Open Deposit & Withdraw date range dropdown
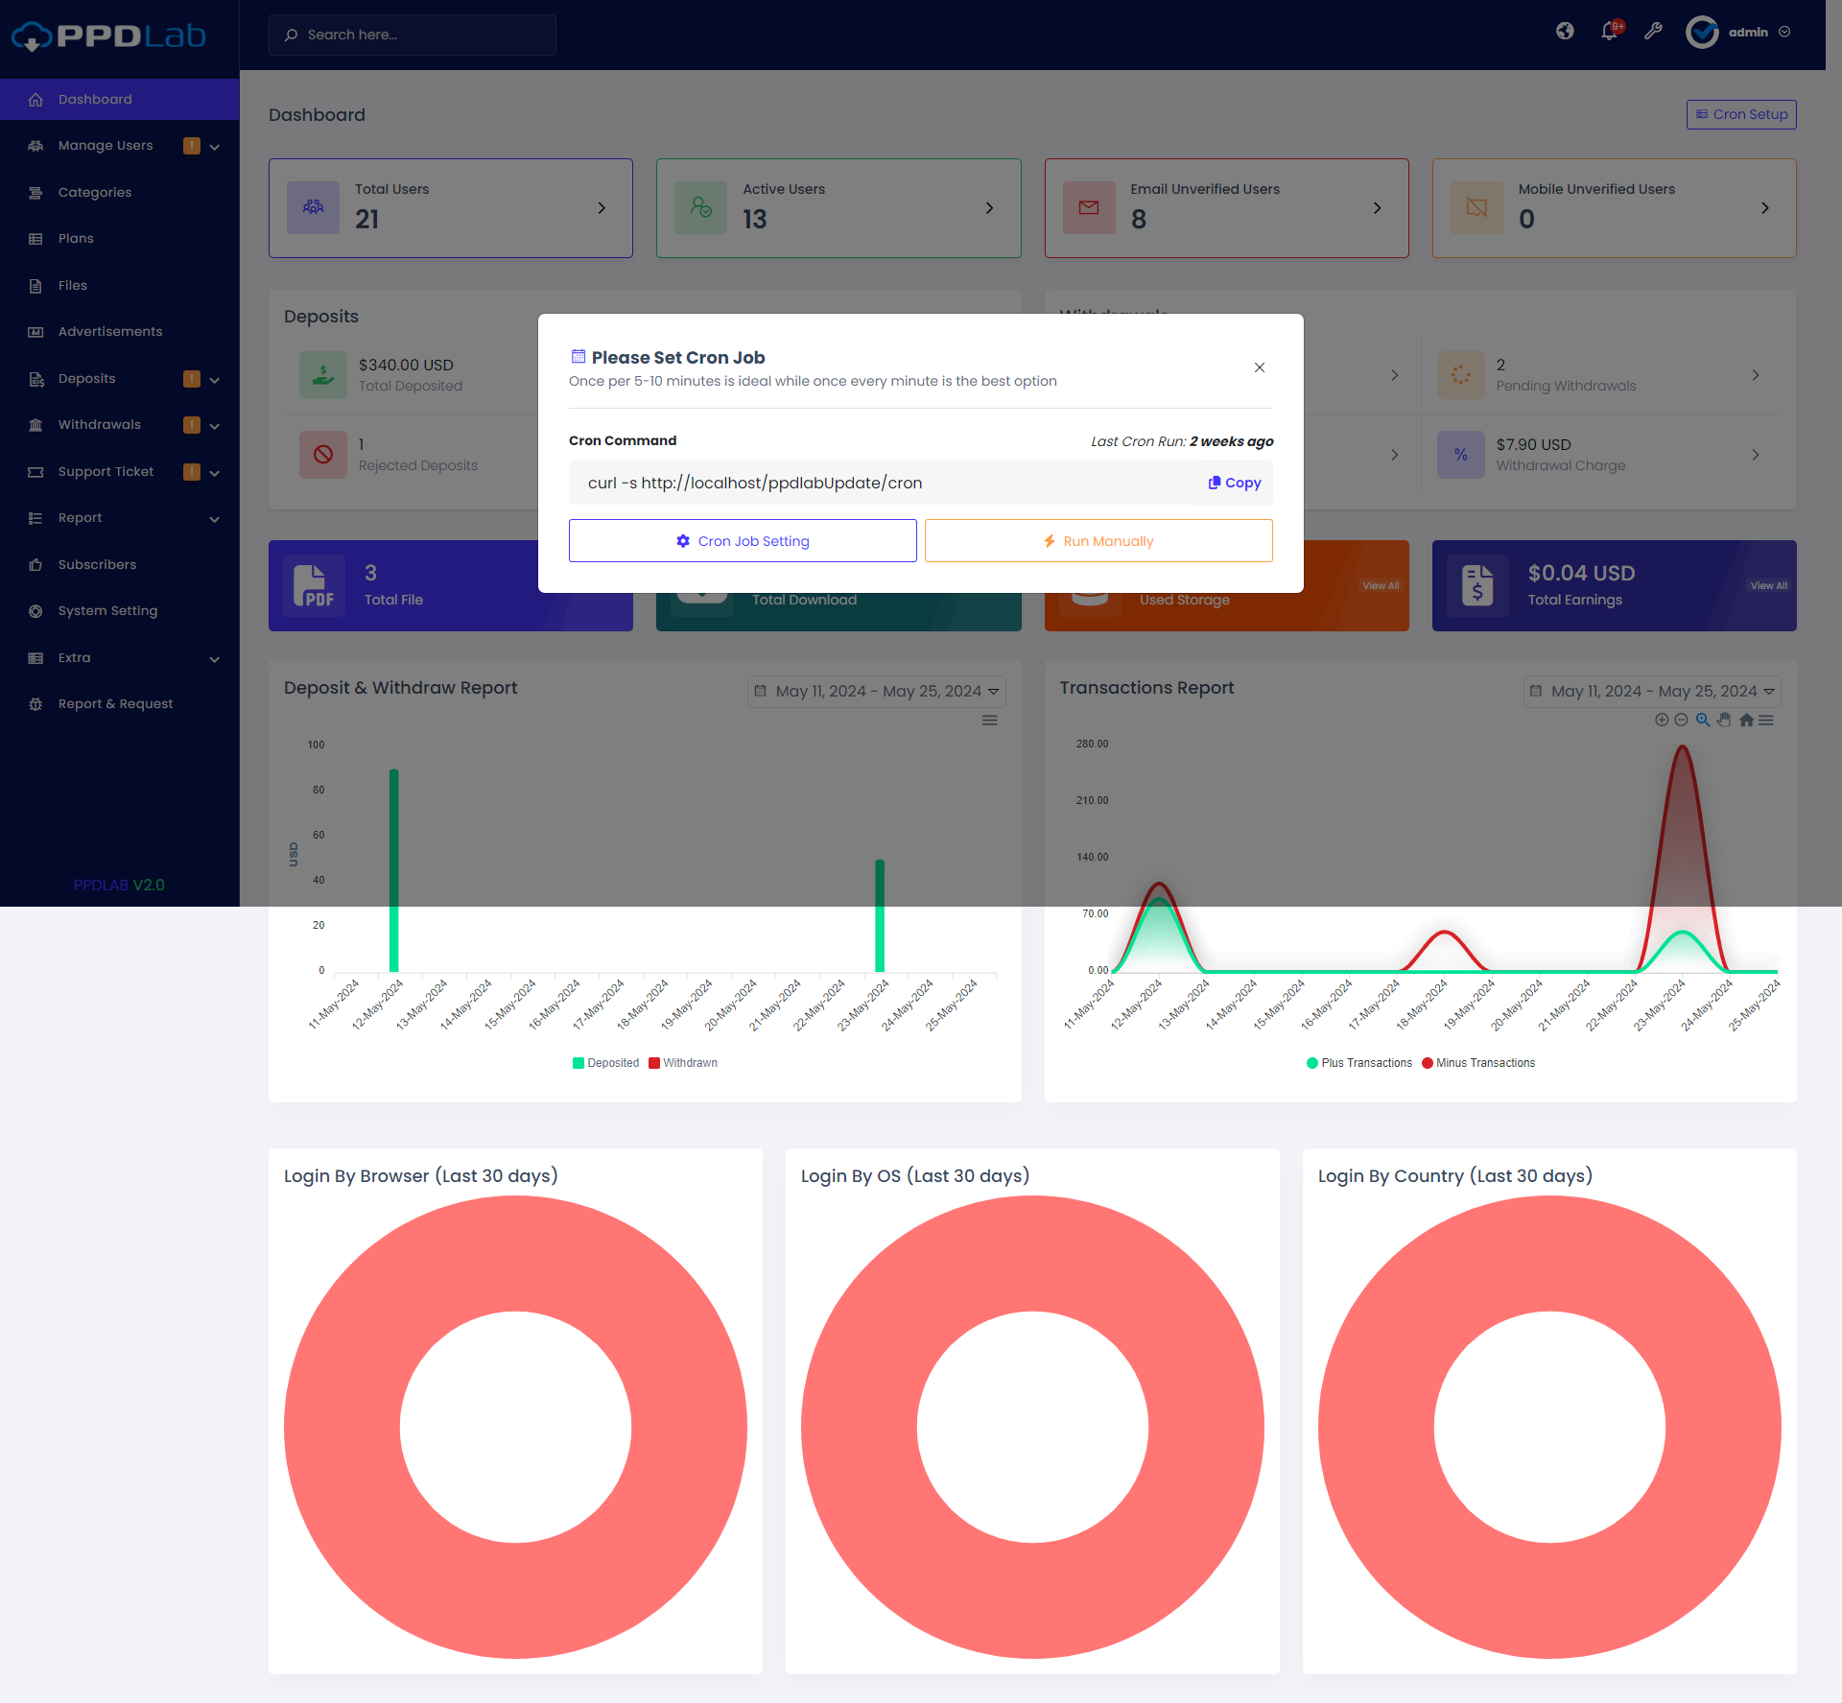Screen dimensions: 1842x1703 click(x=877, y=691)
